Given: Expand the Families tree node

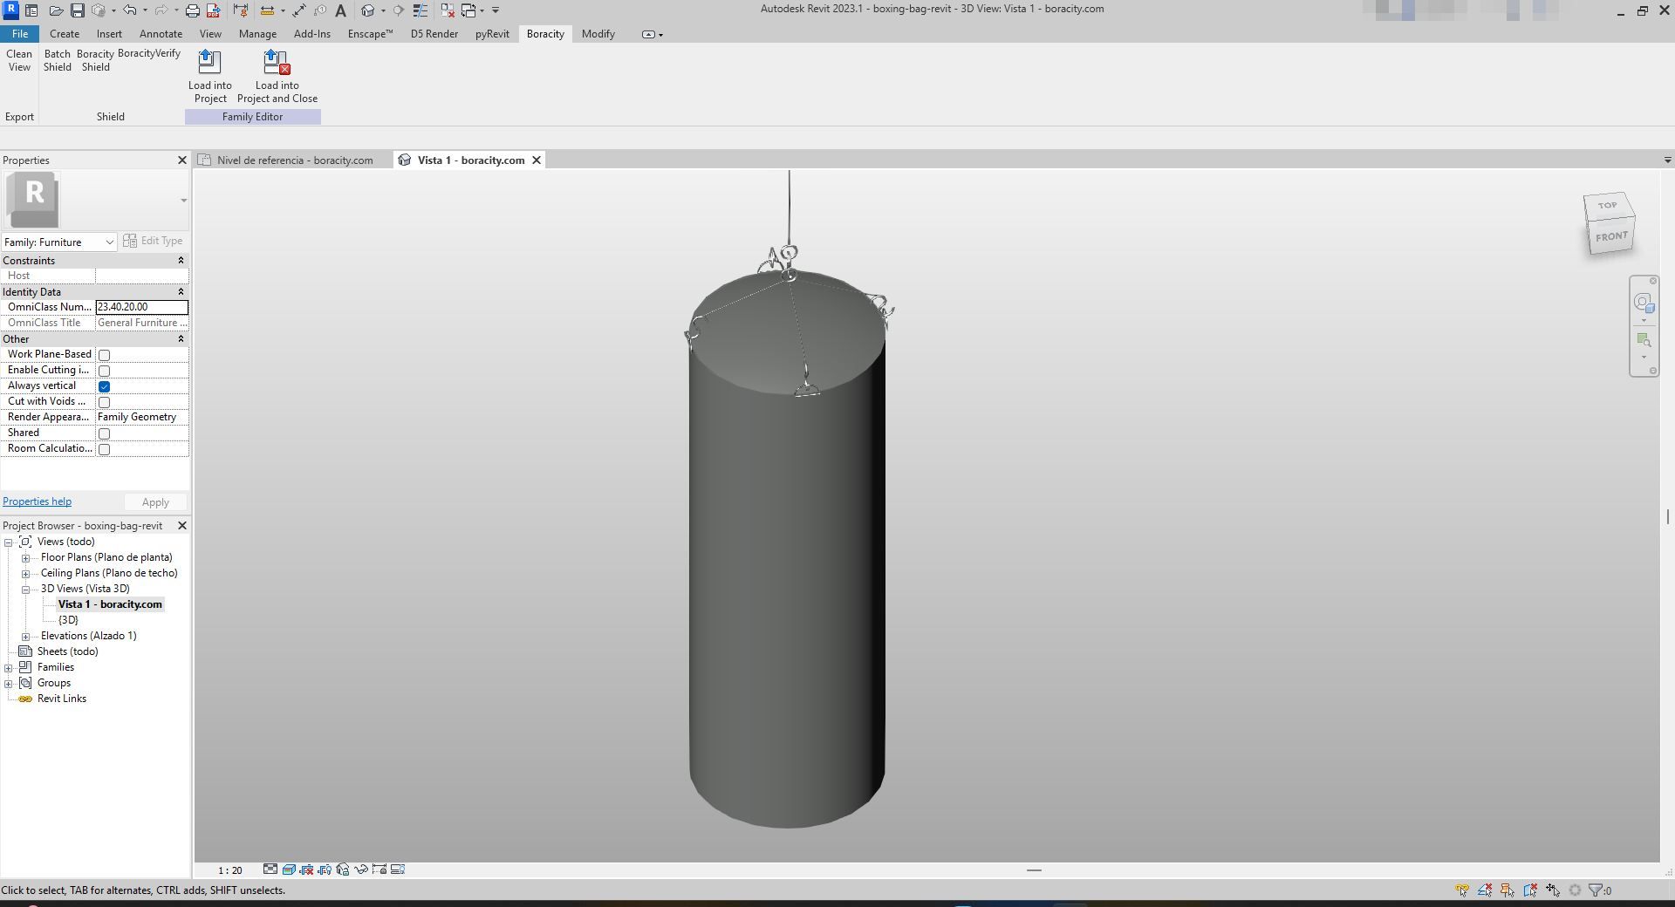Looking at the screenshot, I should pyautogui.click(x=9, y=668).
